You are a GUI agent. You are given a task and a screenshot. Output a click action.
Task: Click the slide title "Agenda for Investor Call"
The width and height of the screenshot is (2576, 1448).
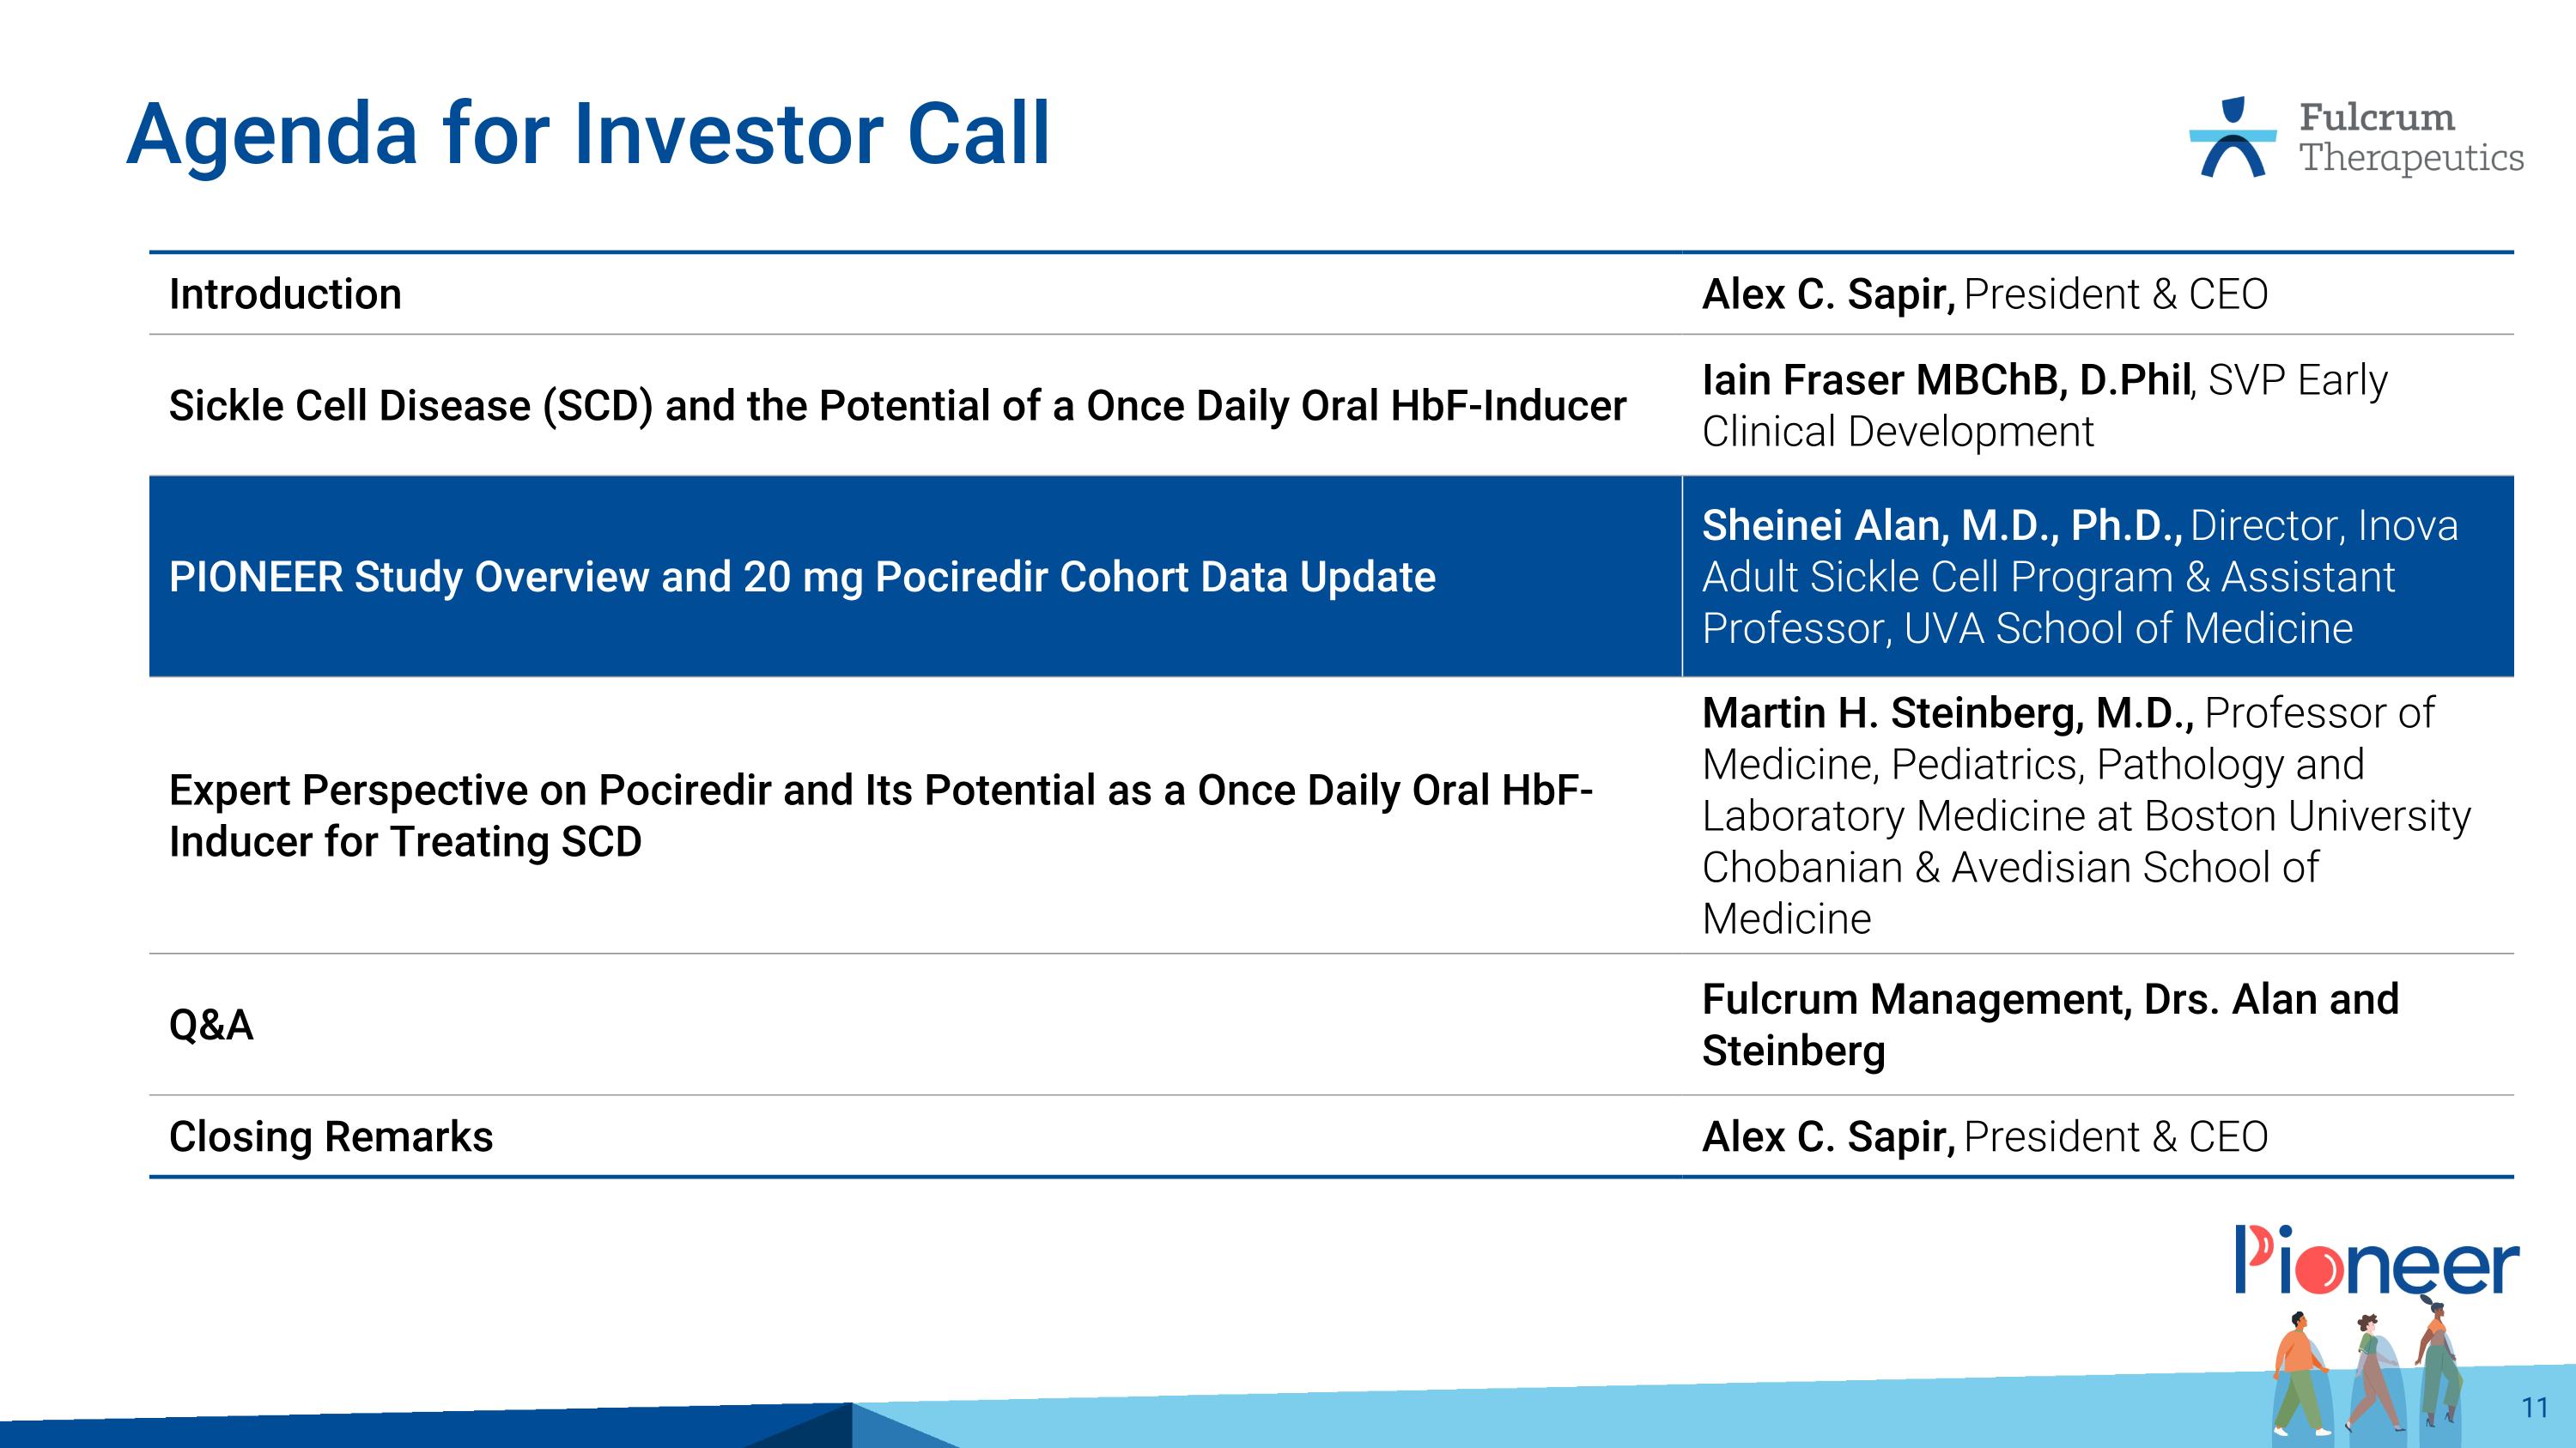tap(588, 134)
